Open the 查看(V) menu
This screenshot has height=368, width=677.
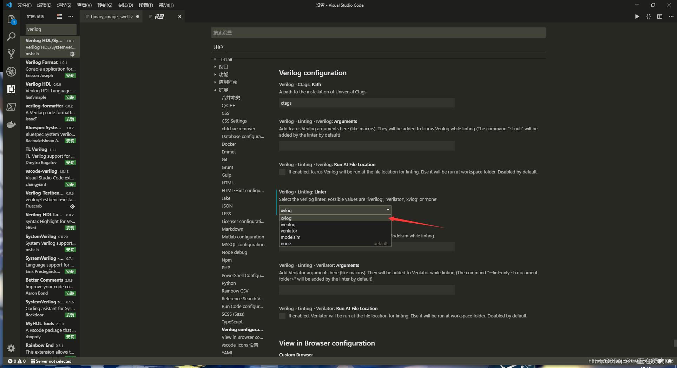[x=84, y=5]
